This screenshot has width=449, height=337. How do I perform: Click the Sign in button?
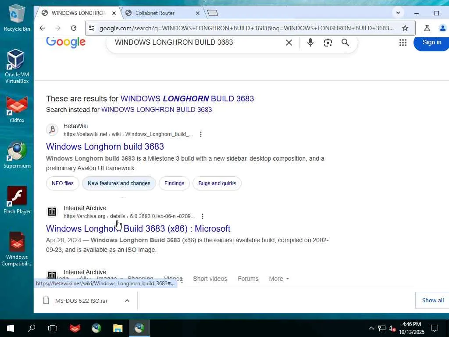coord(431,43)
